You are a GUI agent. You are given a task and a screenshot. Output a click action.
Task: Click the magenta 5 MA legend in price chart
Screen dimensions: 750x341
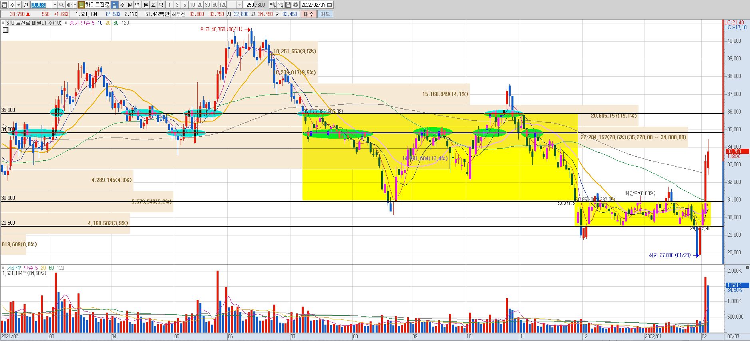coord(93,23)
